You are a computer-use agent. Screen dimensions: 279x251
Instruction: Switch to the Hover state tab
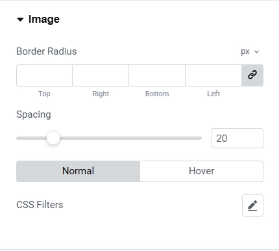(x=202, y=171)
